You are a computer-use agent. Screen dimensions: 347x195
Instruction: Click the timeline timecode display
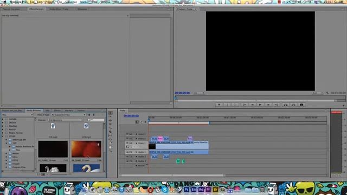(131, 116)
